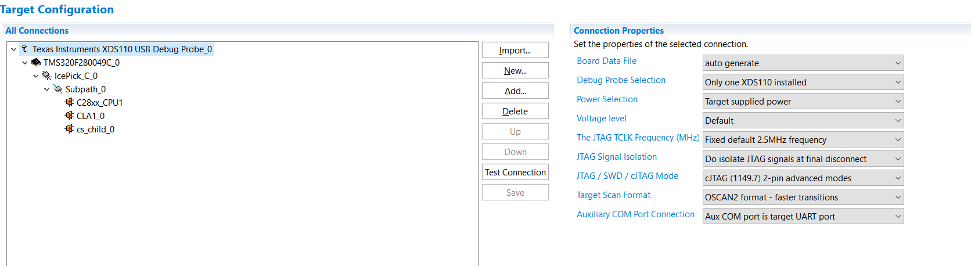
Task: Collapse the Subpath_0 tree node
Action: (x=47, y=89)
